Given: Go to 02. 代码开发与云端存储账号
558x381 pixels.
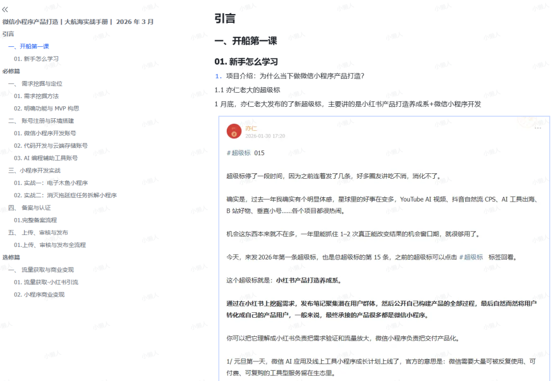Looking at the screenshot, I should click(x=51, y=146).
